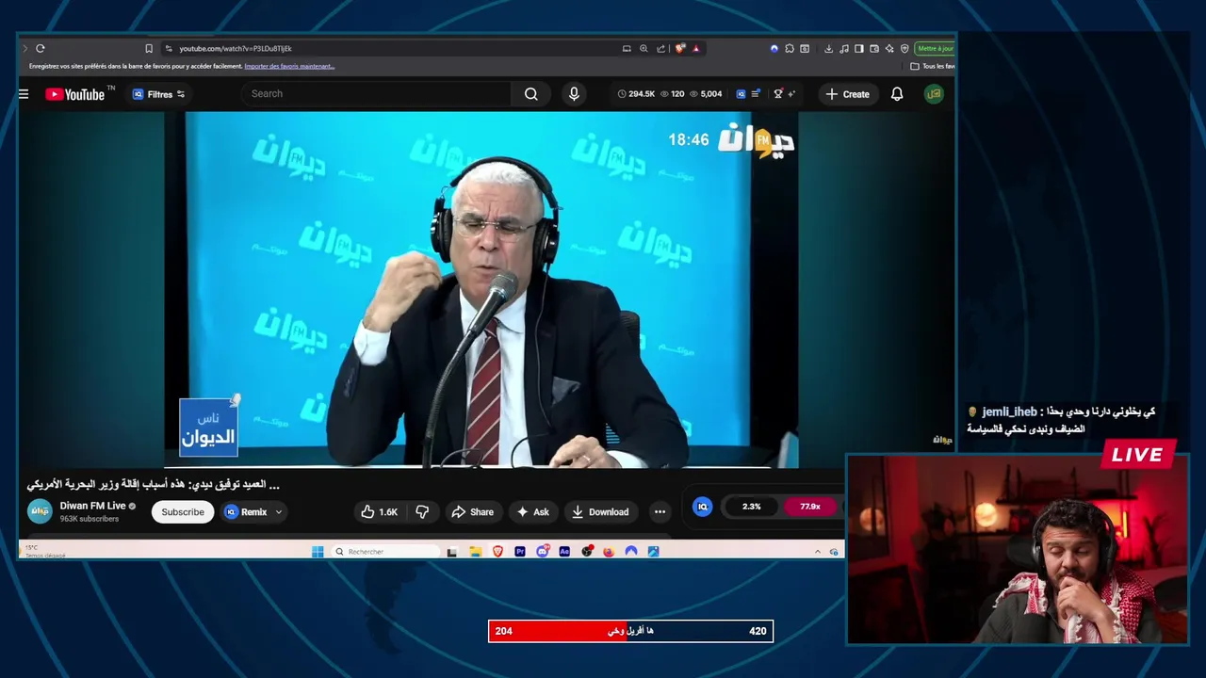Bookmark this page using address bar icon
Image resolution: width=1206 pixels, height=678 pixels.
coord(149,48)
